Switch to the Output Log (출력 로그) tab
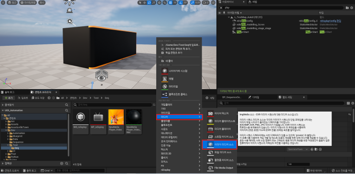The image size is (355, 174). click(8, 92)
